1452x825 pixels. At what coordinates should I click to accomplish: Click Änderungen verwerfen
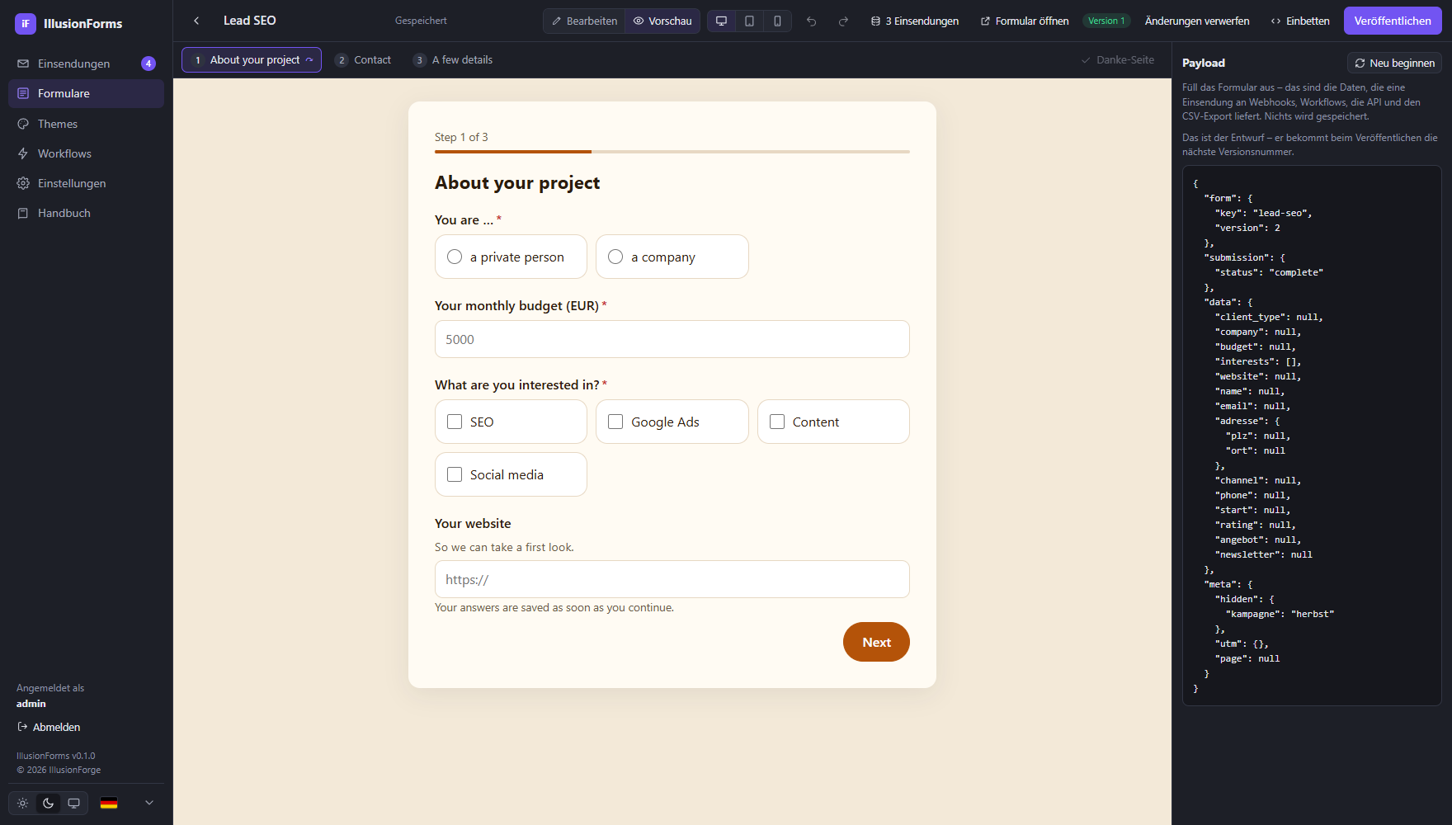(x=1197, y=21)
